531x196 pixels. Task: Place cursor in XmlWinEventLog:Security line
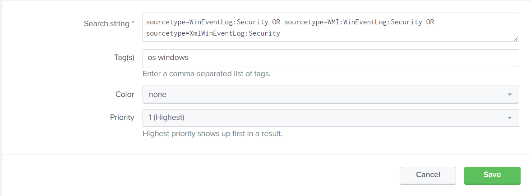pos(213,33)
